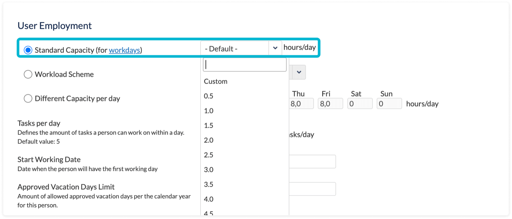Click the Fri hours input field
The width and height of the screenshot is (512, 219).
330,104
